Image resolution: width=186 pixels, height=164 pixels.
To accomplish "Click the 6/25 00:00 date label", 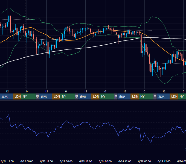I will coord(144,161).
